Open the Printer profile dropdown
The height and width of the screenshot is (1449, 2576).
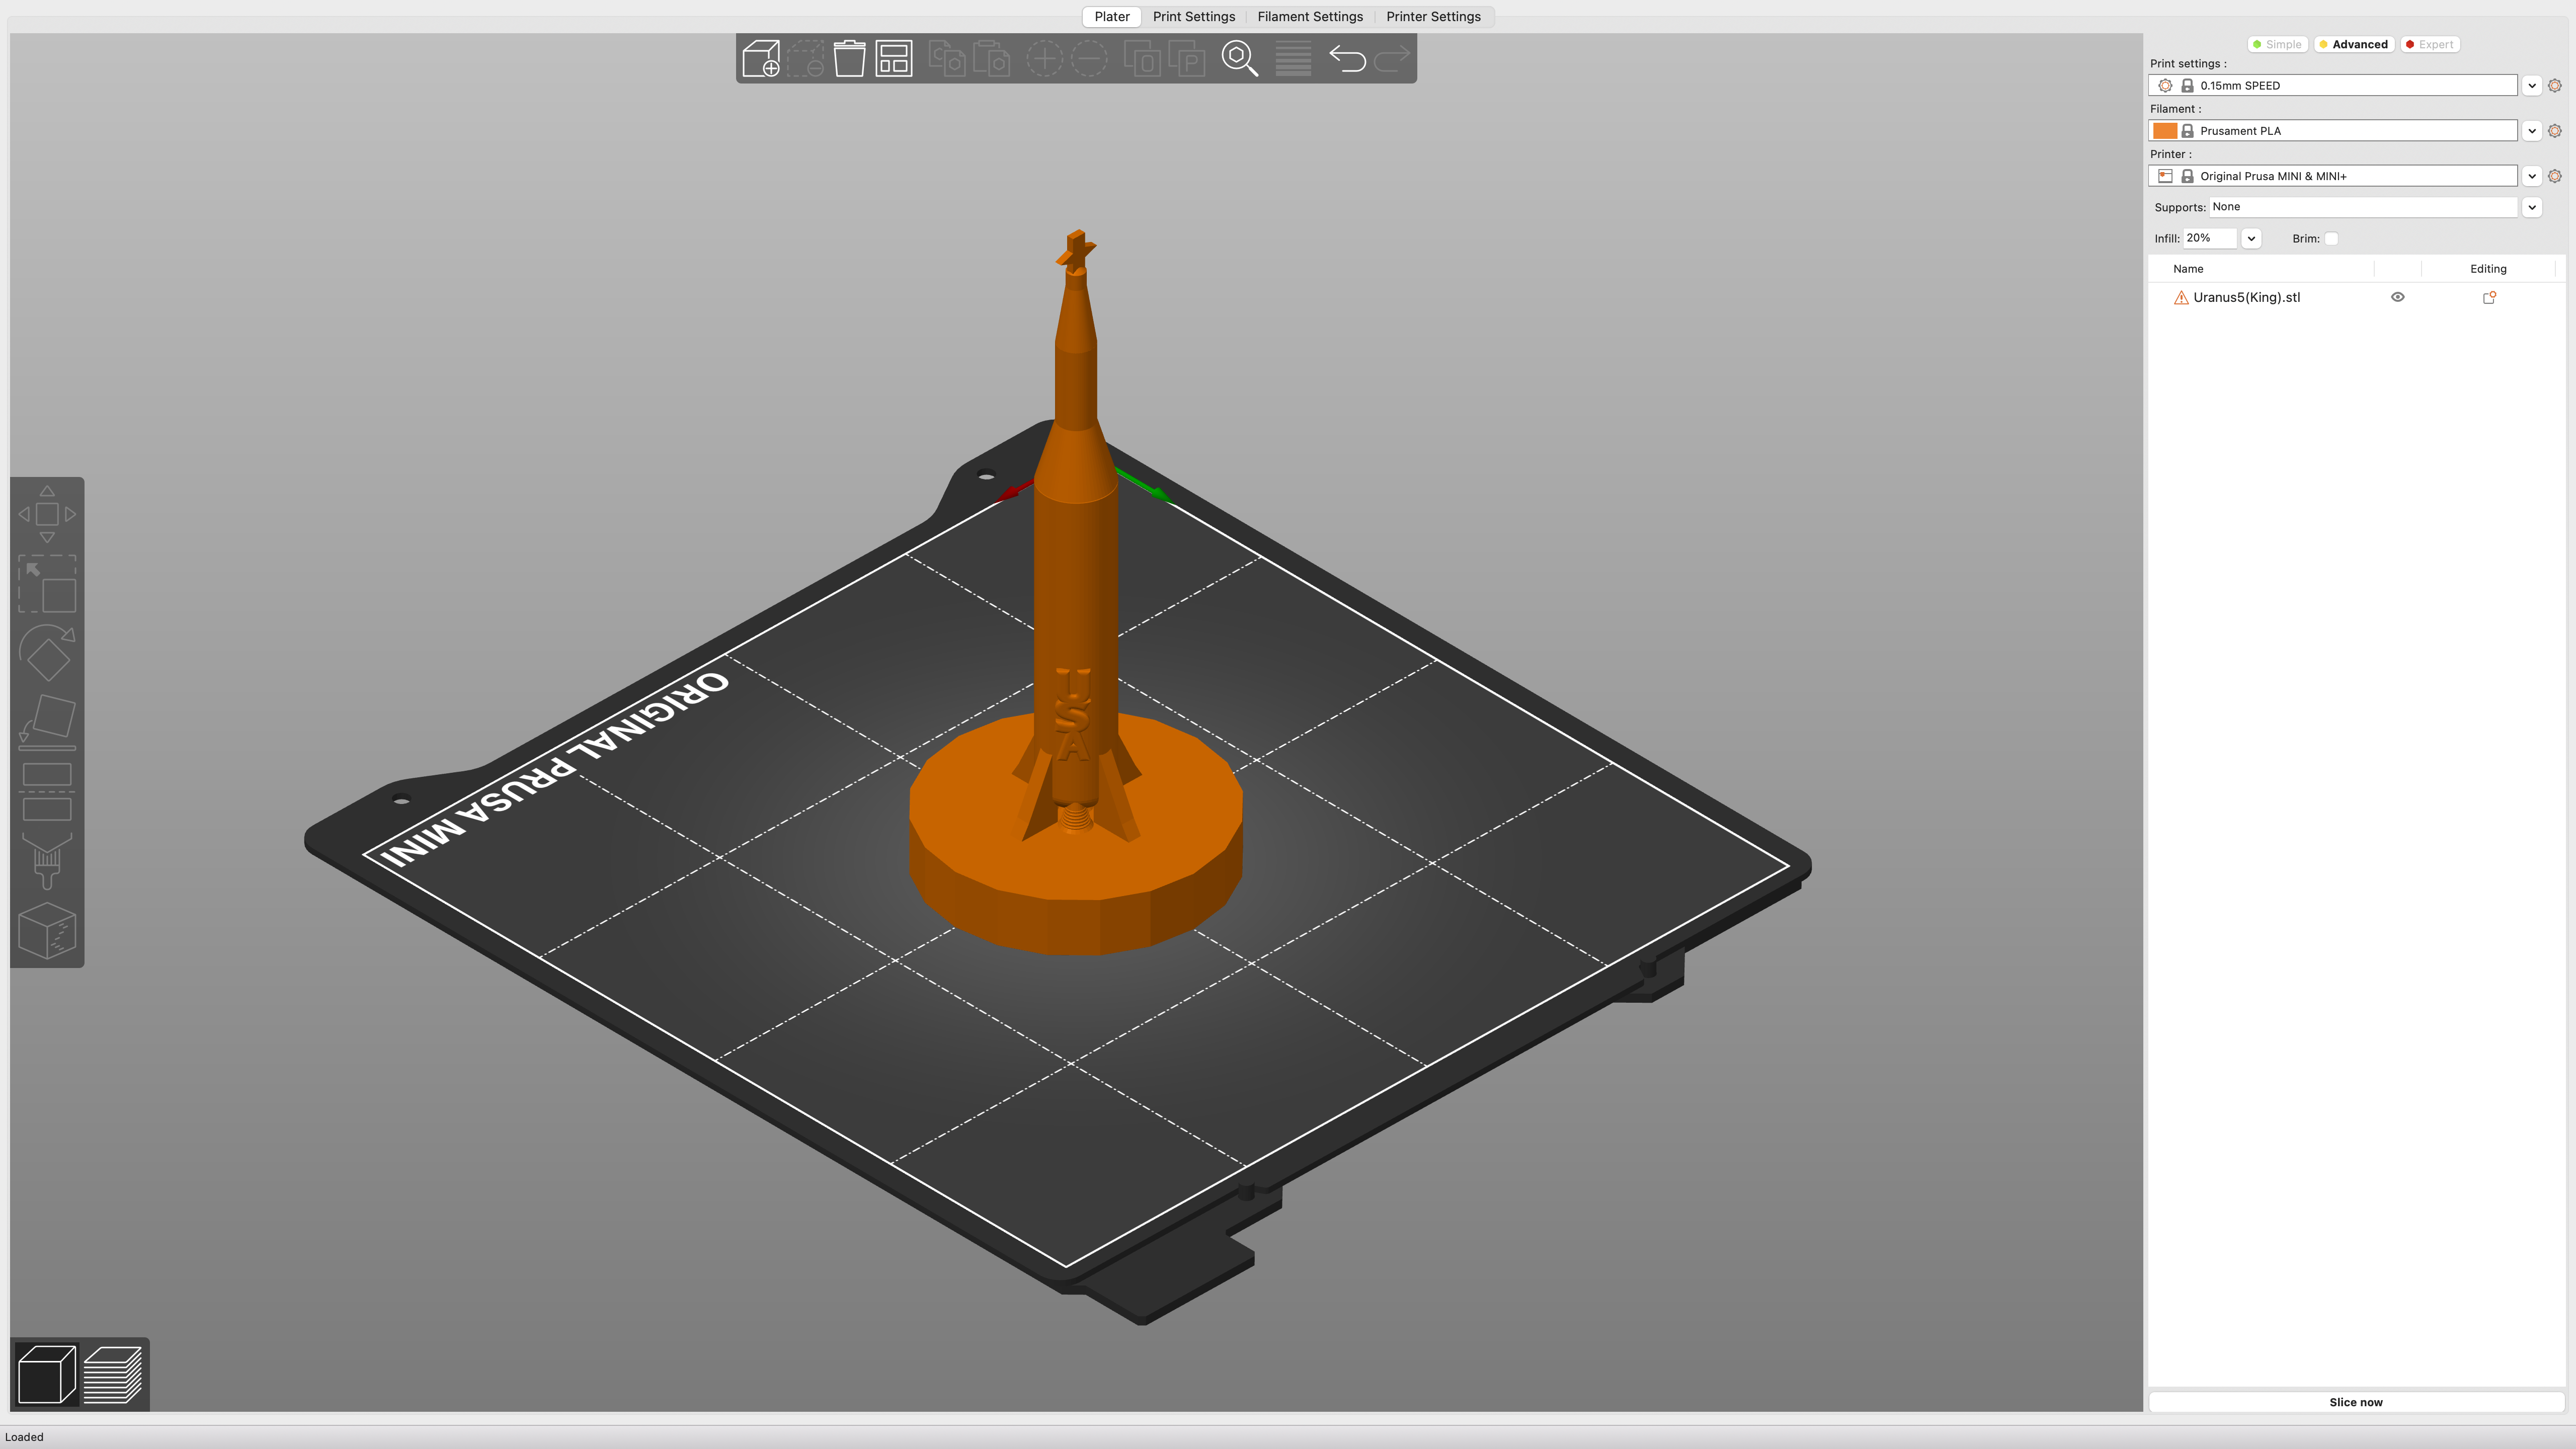(x=2531, y=176)
